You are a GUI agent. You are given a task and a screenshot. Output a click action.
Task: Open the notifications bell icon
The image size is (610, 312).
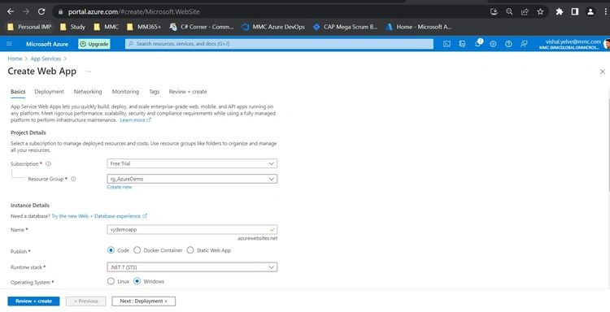coord(477,44)
